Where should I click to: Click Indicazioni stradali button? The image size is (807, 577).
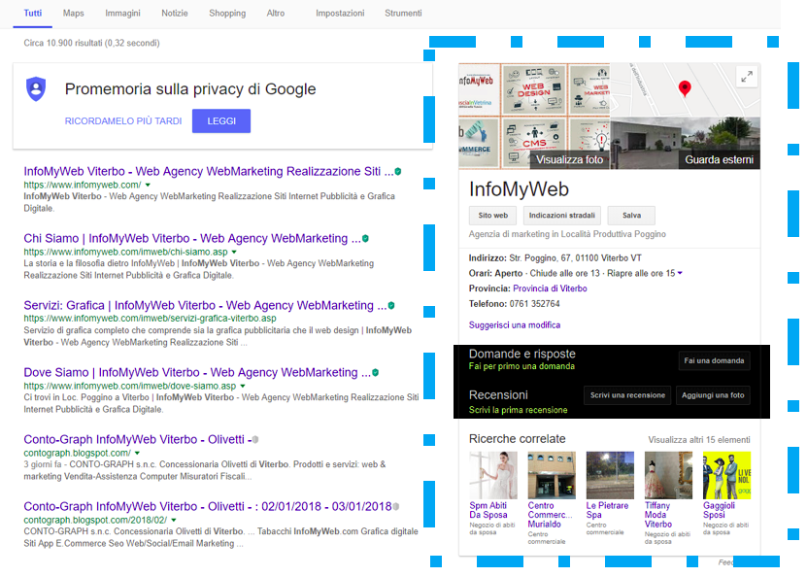[x=562, y=215]
